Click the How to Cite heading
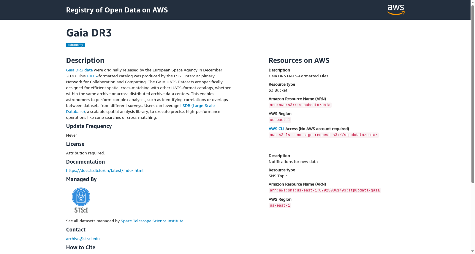 [81, 247]
